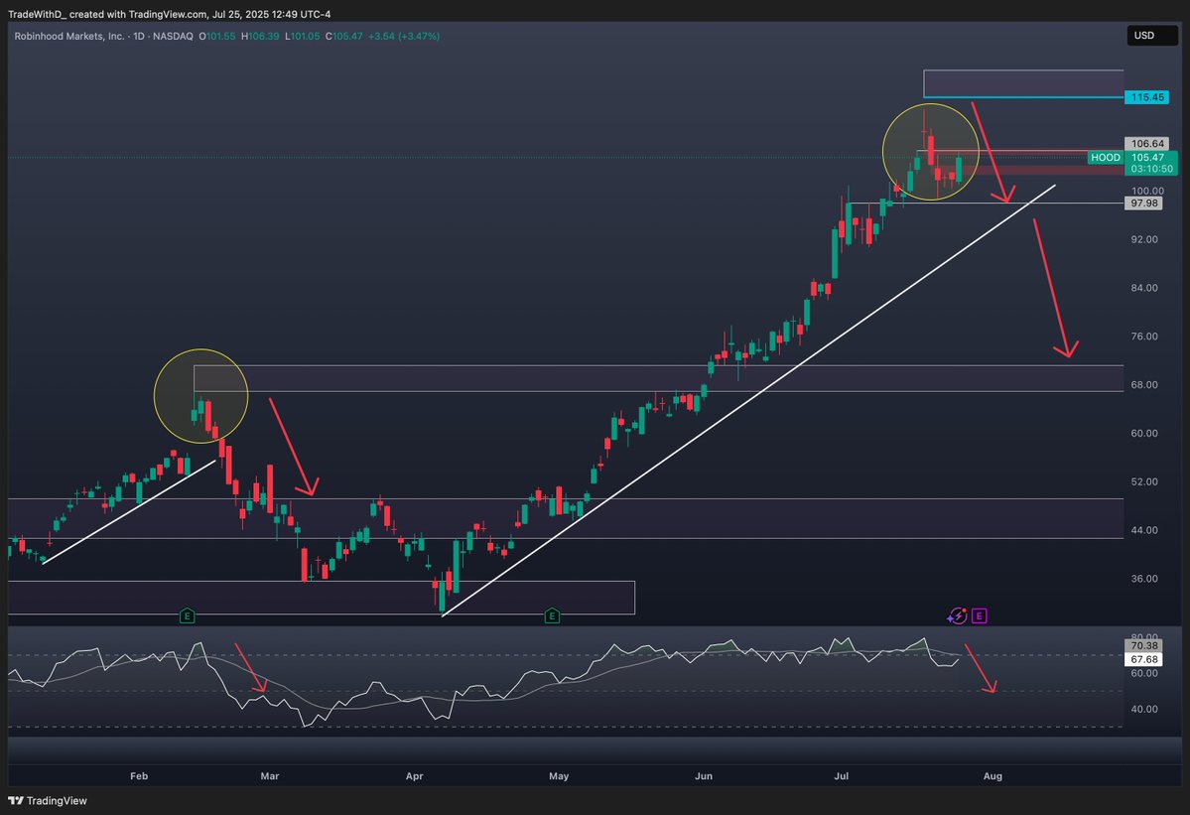Click the Jun label on the time axis

click(x=704, y=776)
